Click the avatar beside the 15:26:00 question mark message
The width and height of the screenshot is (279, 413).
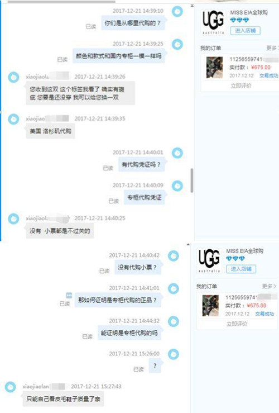[x=174, y=354]
